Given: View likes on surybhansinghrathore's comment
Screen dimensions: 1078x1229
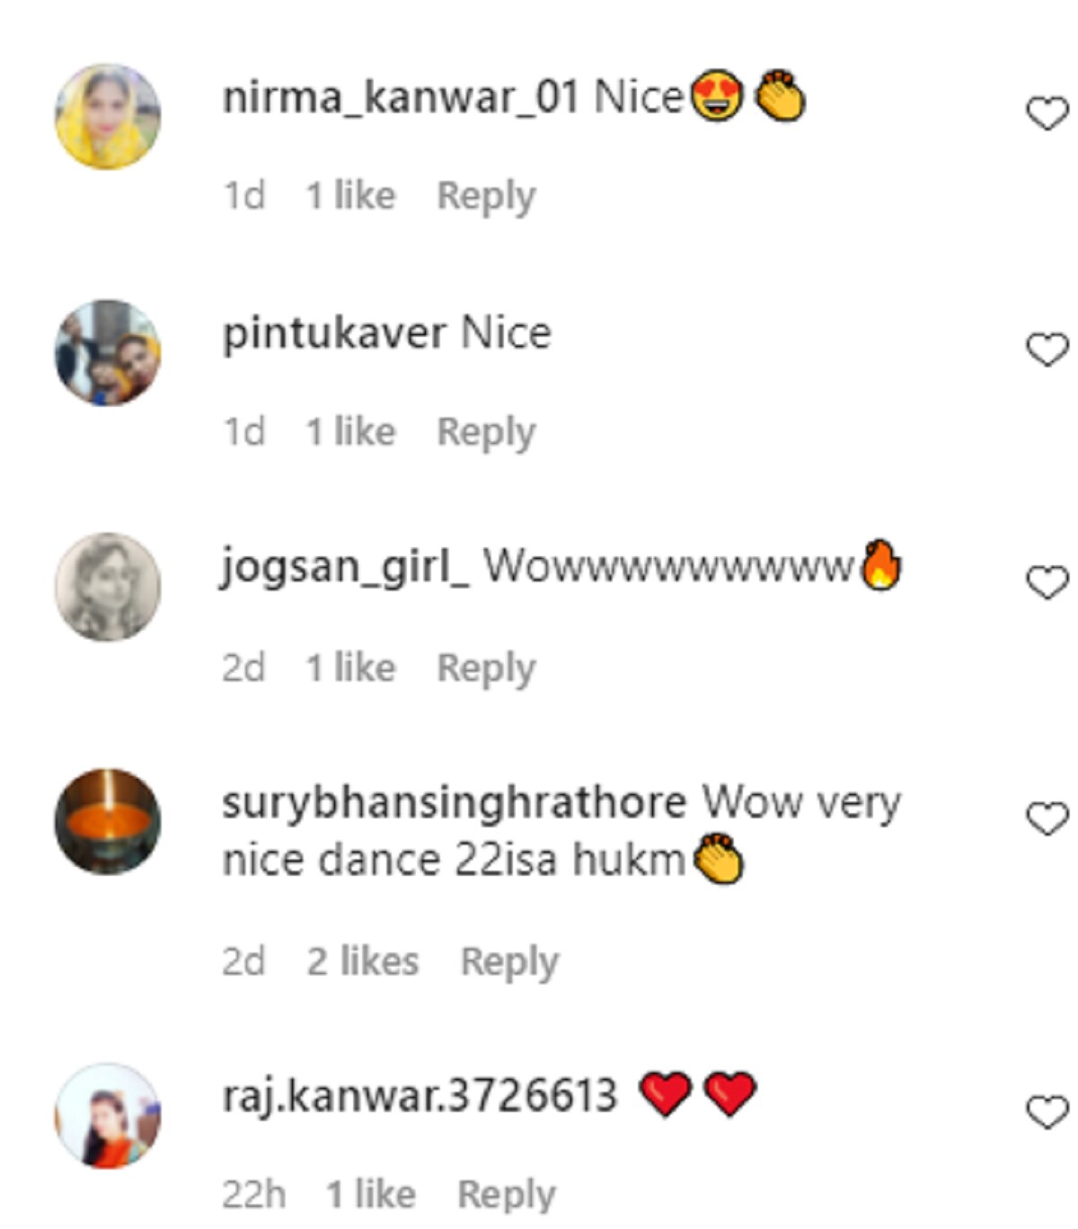Looking at the screenshot, I should [x=363, y=961].
